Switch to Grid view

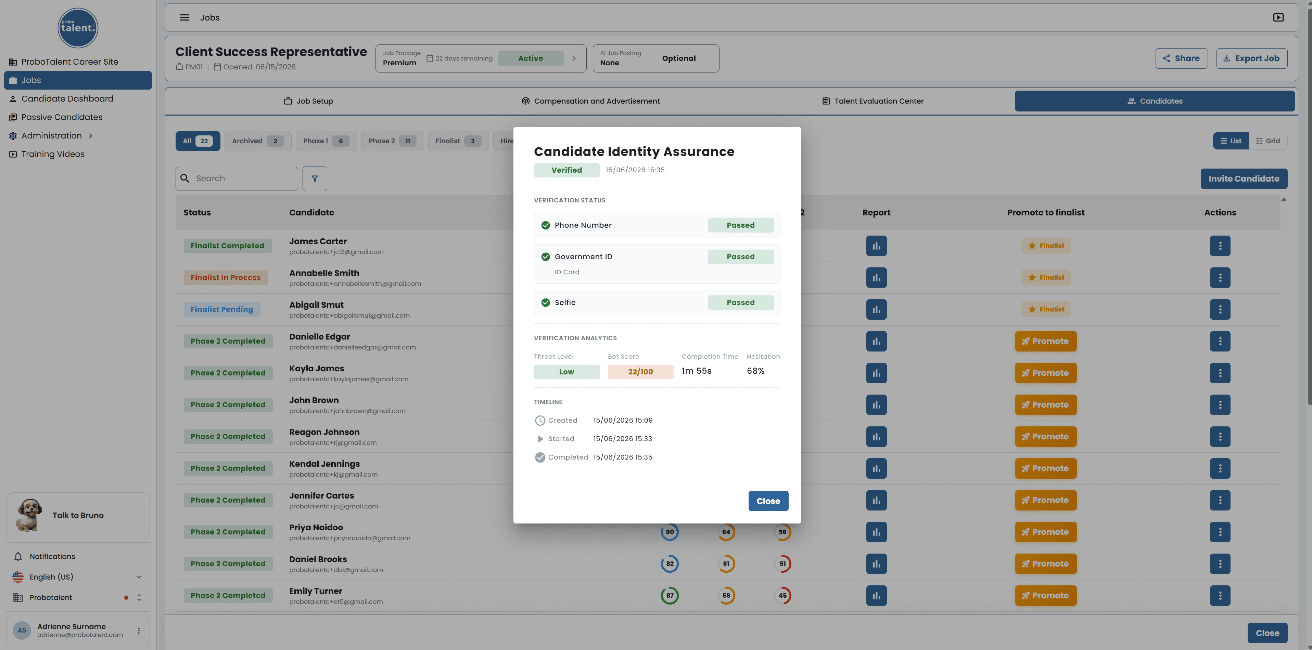(x=1268, y=141)
